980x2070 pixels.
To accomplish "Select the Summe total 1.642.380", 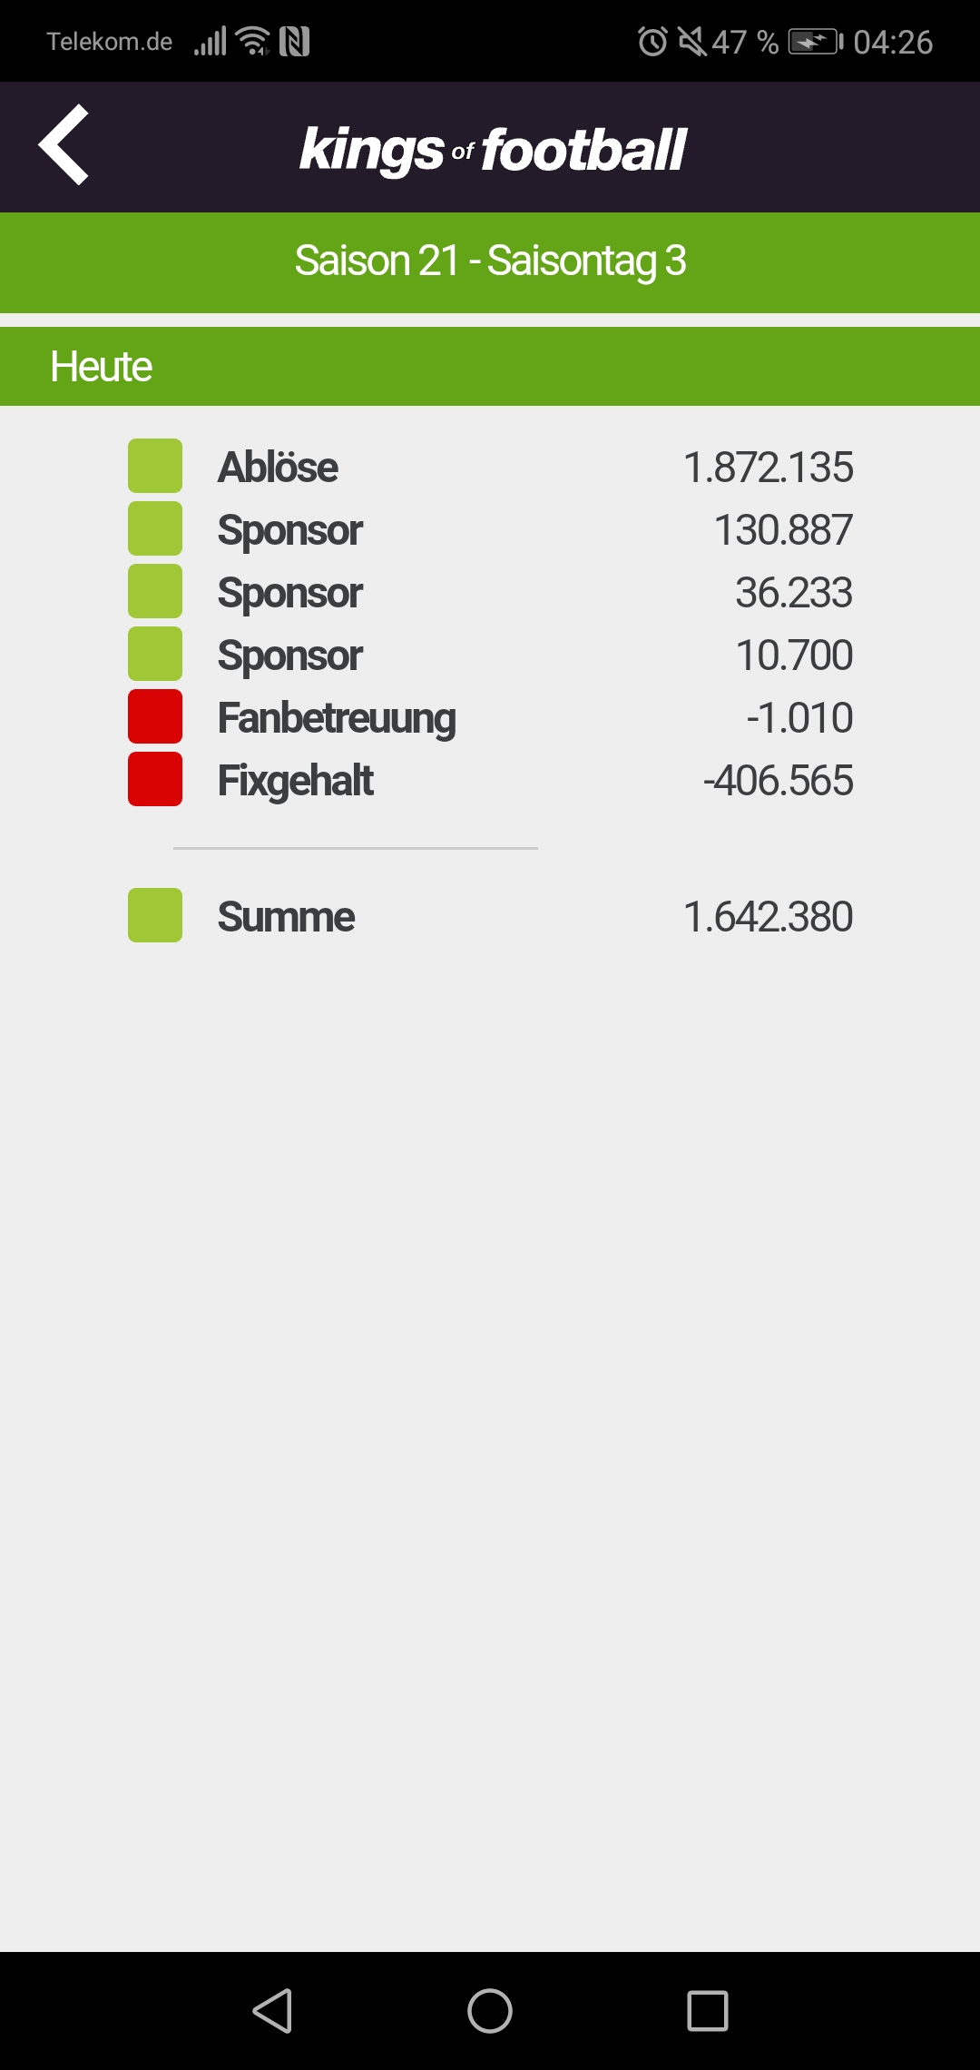I will (x=769, y=917).
